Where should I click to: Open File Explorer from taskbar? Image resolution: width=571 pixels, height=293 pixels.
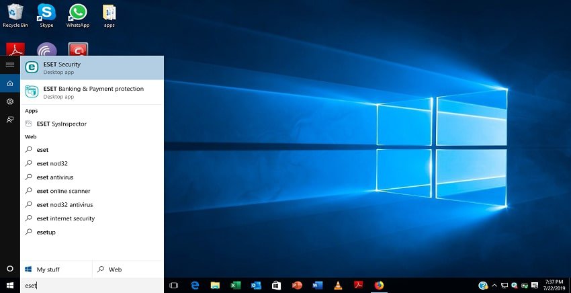pyautogui.click(x=215, y=286)
